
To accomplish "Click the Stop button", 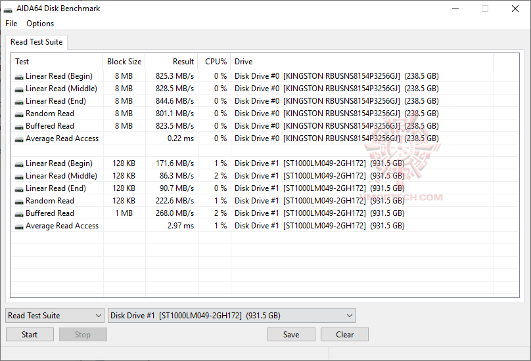I will [83, 334].
